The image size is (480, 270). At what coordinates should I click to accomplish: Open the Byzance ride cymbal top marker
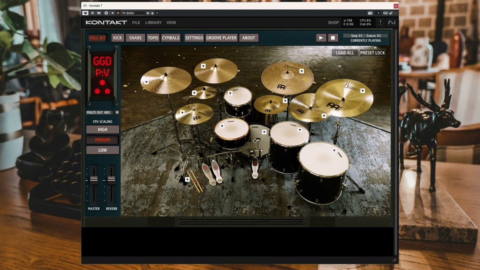301,71
